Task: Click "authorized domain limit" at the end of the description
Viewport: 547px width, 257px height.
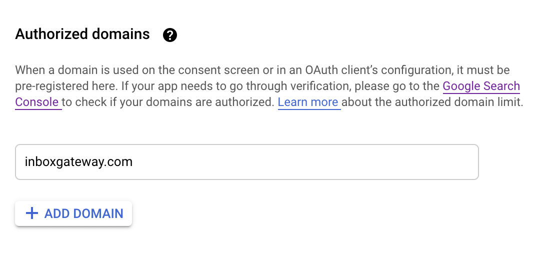Action: click(x=458, y=102)
